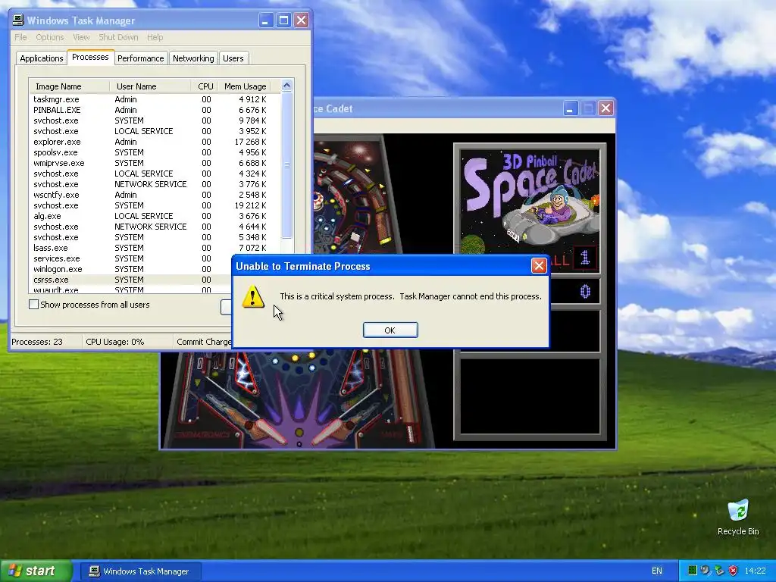Screen dimensions: 776x582
Task: Minimize the Windows Task Manager window
Action: click(x=266, y=20)
